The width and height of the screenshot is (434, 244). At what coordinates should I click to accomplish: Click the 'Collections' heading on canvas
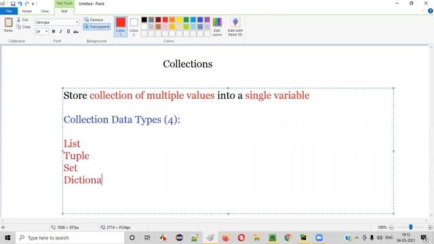[188, 64]
